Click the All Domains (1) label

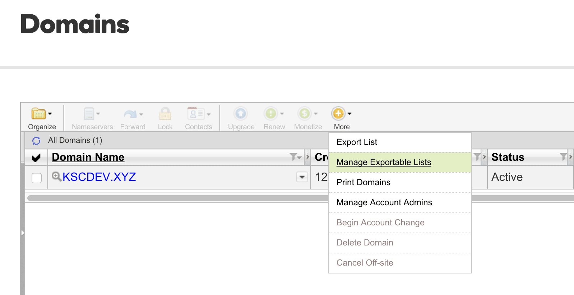(75, 140)
